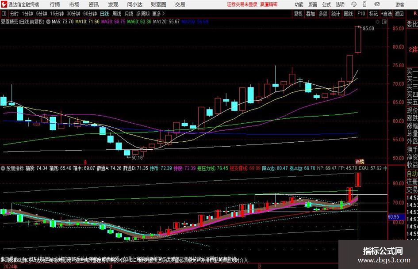Screen dimensions: 418x269
Task: Switch to the 分时 period tab
Action: (x=15, y=14)
